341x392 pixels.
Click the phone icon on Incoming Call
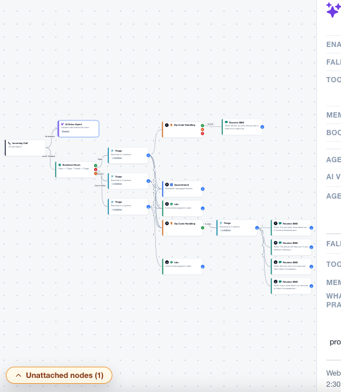9,143
